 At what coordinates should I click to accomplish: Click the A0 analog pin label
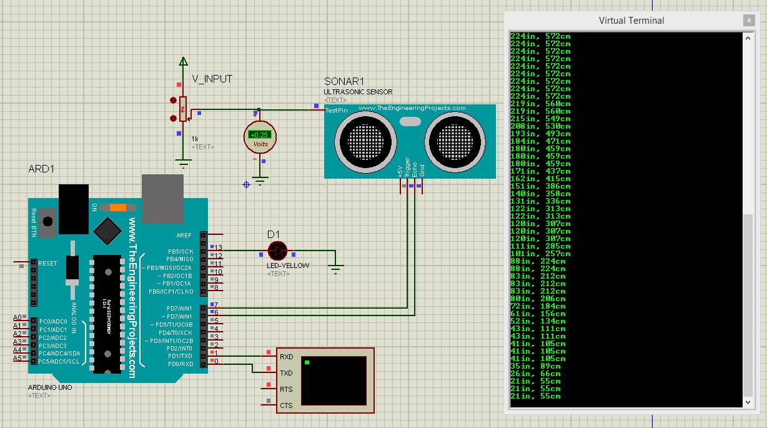17,317
